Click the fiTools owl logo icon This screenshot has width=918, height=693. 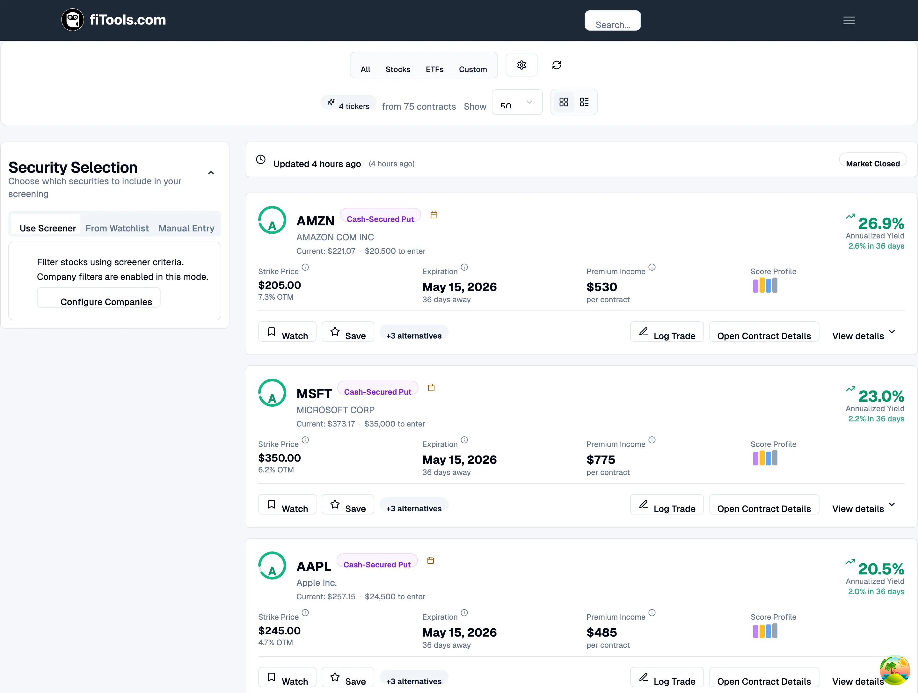73,19
